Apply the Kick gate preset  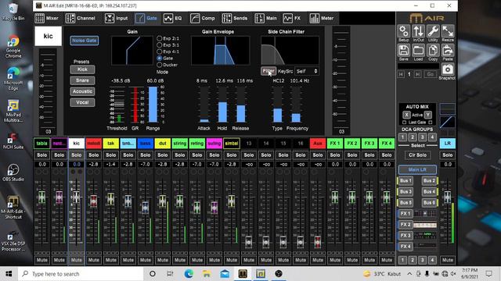pyautogui.click(x=82, y=69)
